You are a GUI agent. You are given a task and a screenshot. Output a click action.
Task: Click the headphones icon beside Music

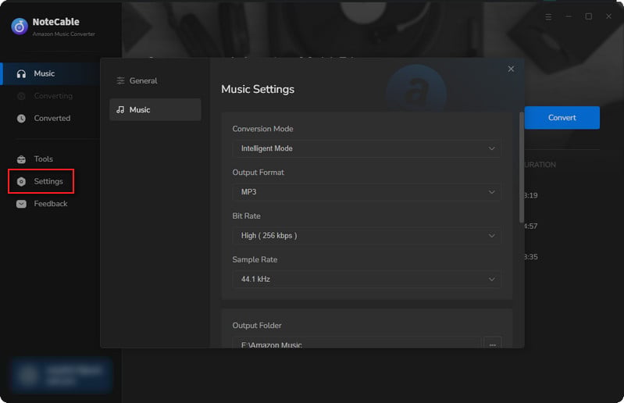click(22, 74)
